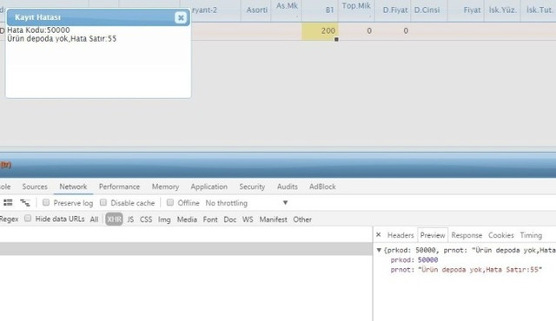Filter requests by Other
This screenshot has height=321, width=556.
(x=302, y=219)
